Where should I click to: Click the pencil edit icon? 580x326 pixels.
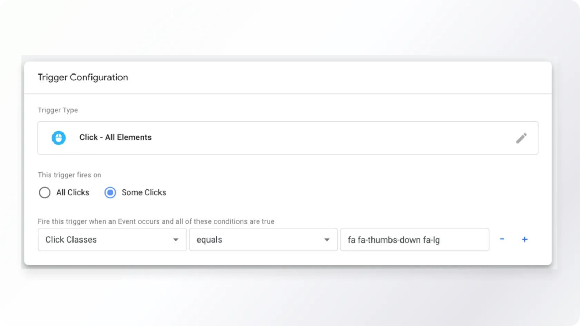tap(521, 138)
